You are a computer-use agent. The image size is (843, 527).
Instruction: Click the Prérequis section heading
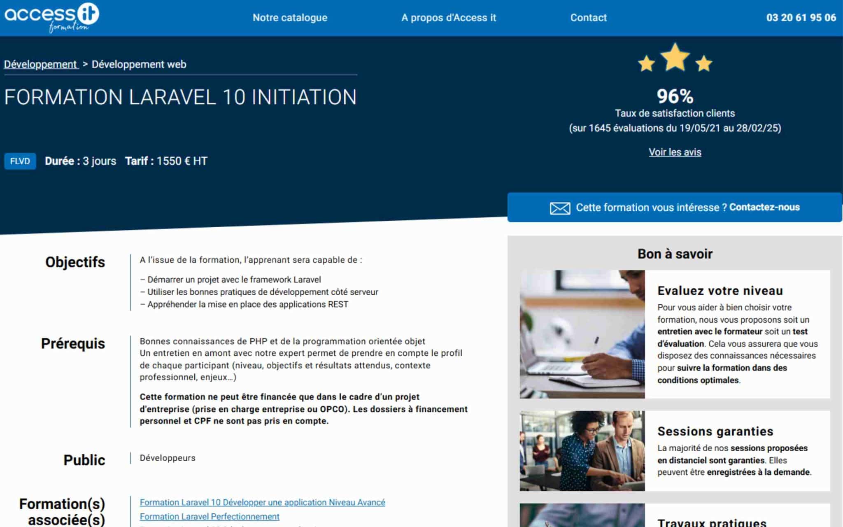pyautogui.click(x=73, y=344)
